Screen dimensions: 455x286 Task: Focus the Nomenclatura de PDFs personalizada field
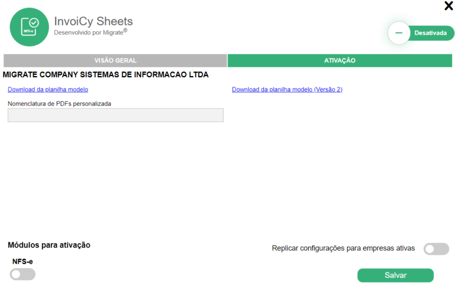tap(115, 115)
